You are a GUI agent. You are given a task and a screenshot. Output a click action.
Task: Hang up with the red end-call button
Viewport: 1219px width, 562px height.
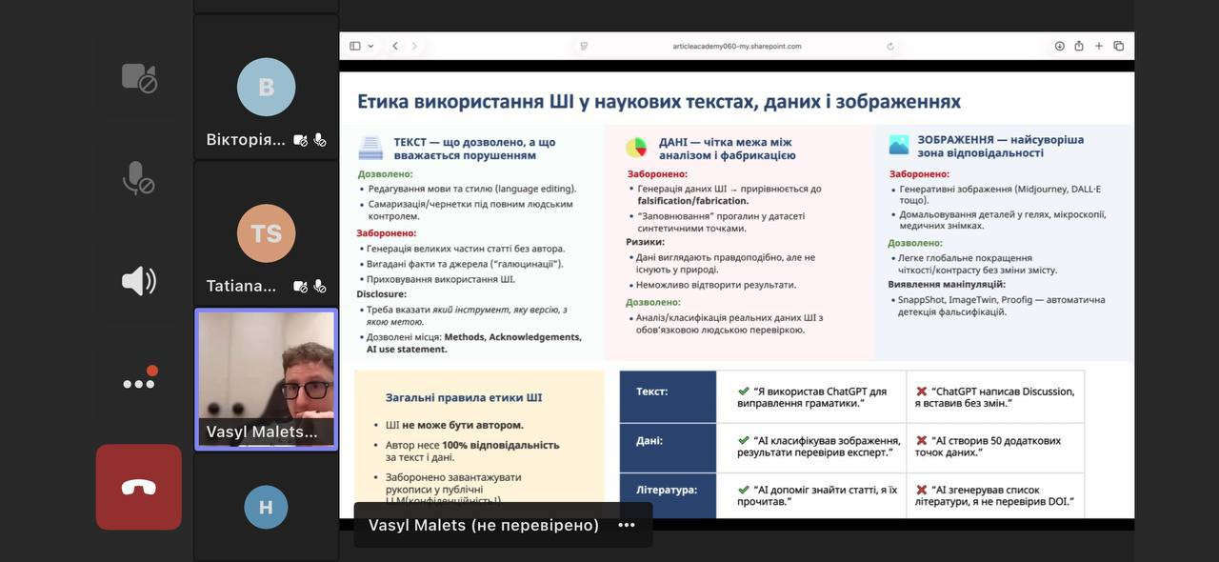(138, 487)
